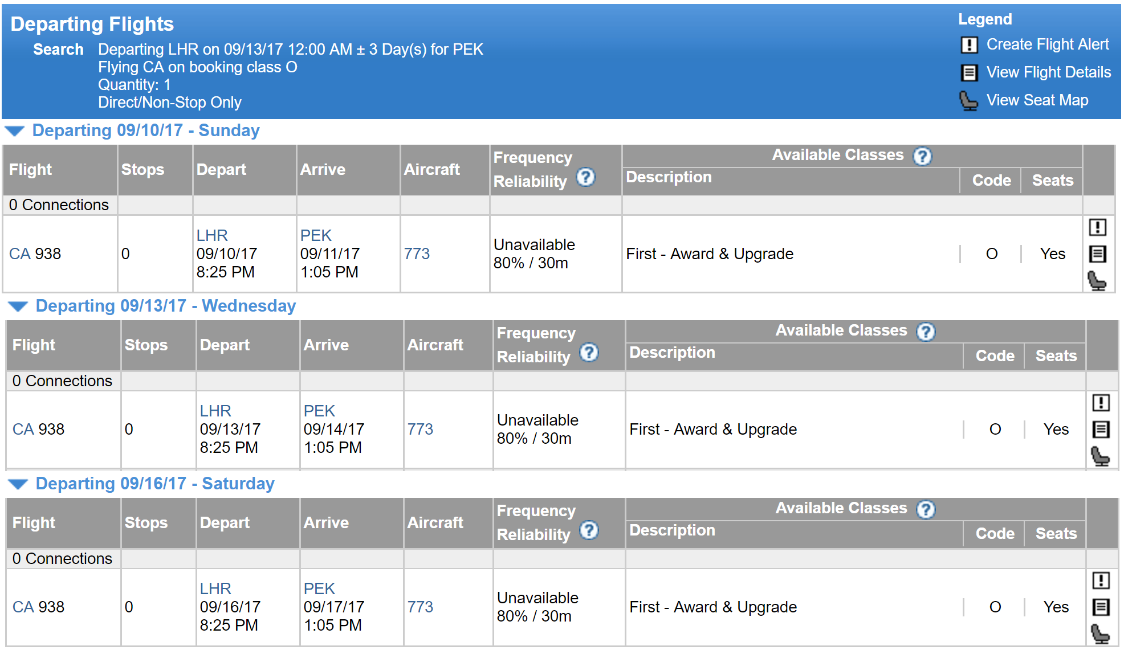Create flight alert for 09/13/17 flight
Screen dimensions: 1124x650
pyautogui.click(x=1101, y=403)
